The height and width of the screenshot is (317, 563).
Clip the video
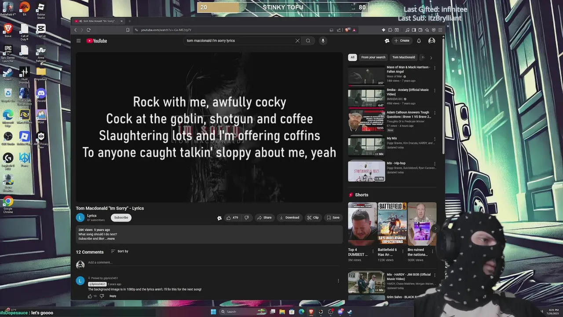coord(313,217)
